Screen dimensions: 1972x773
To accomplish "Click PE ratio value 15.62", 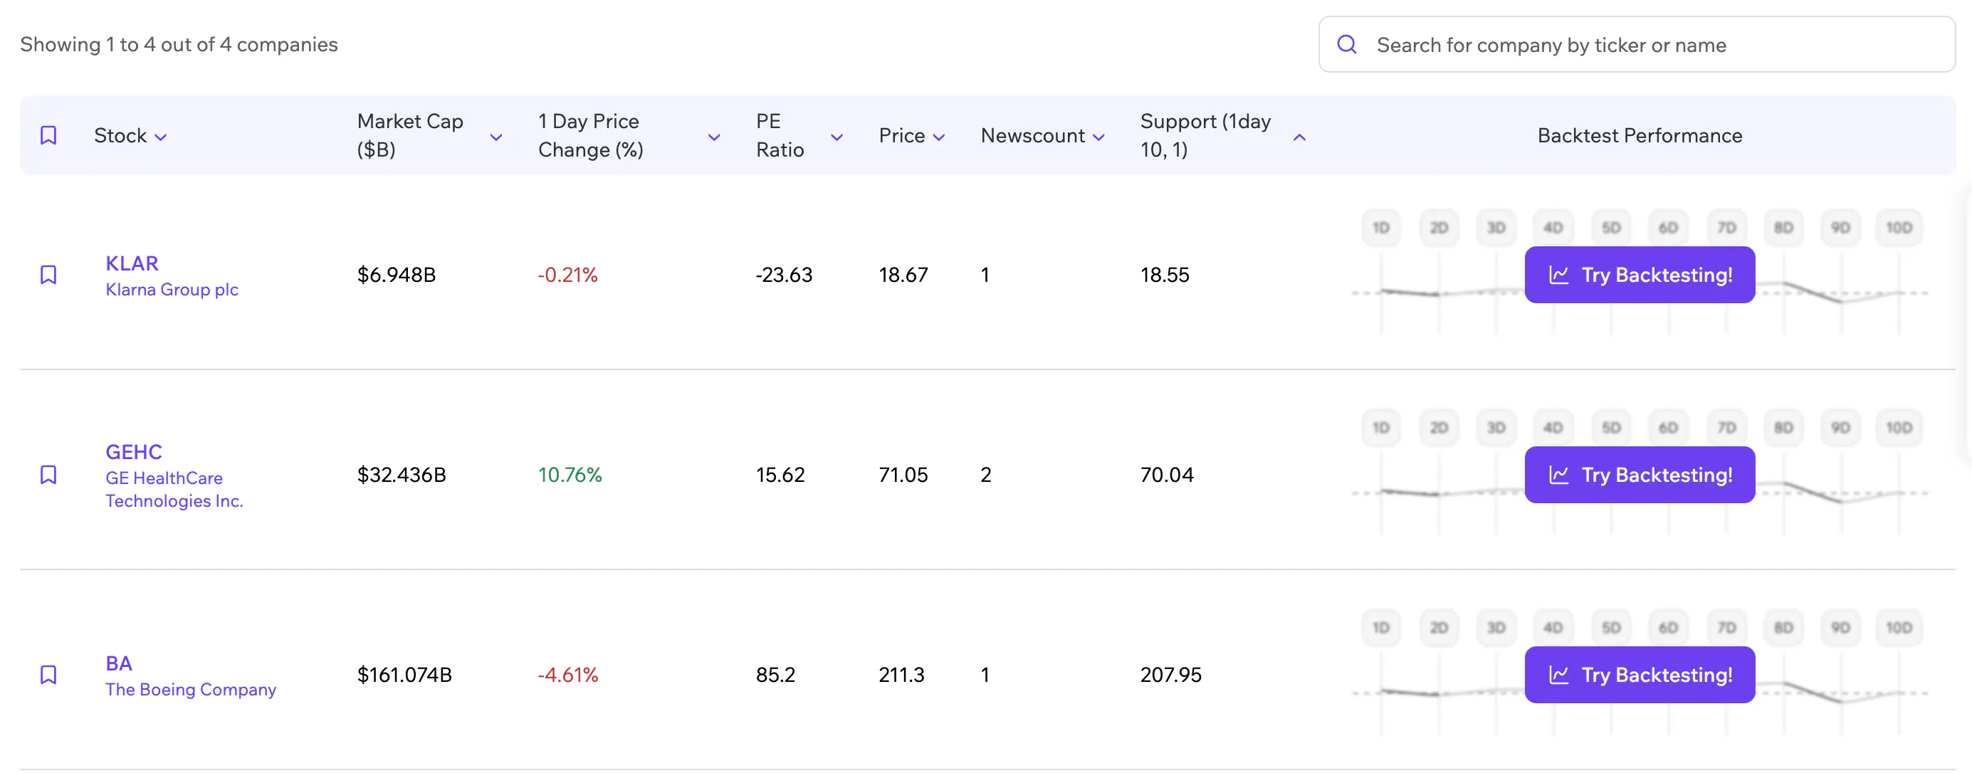I will [x=780, y=475].
